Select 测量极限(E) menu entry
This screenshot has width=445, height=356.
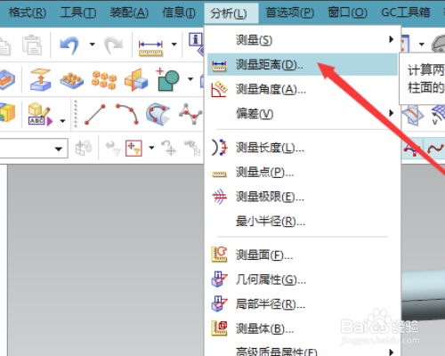click(303, 197)
